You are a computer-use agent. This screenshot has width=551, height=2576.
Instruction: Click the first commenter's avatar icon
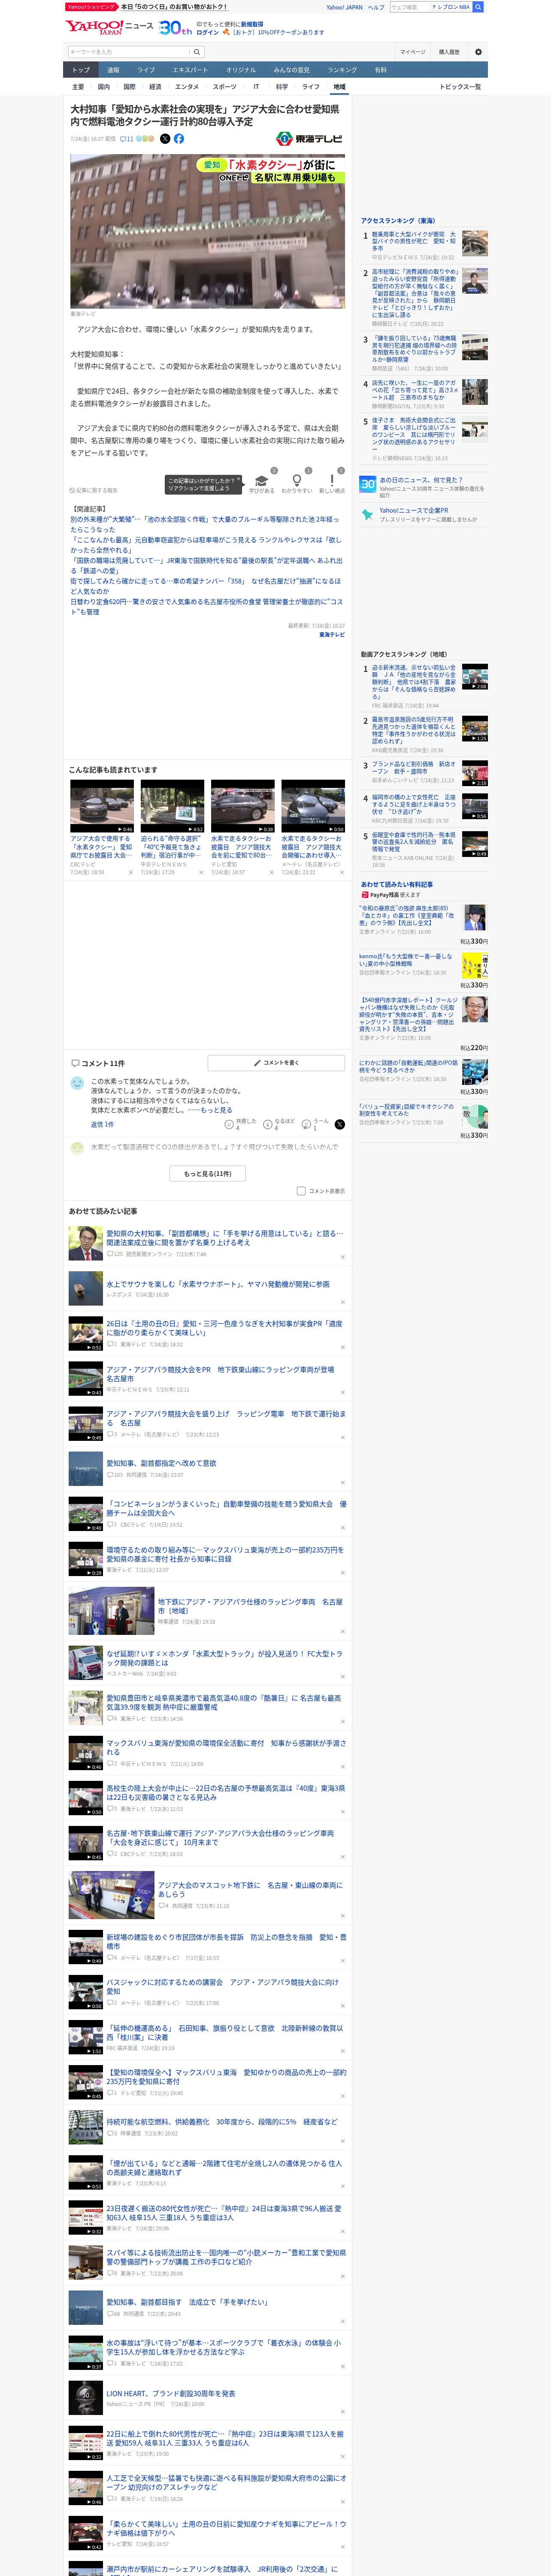(77, 1083)
